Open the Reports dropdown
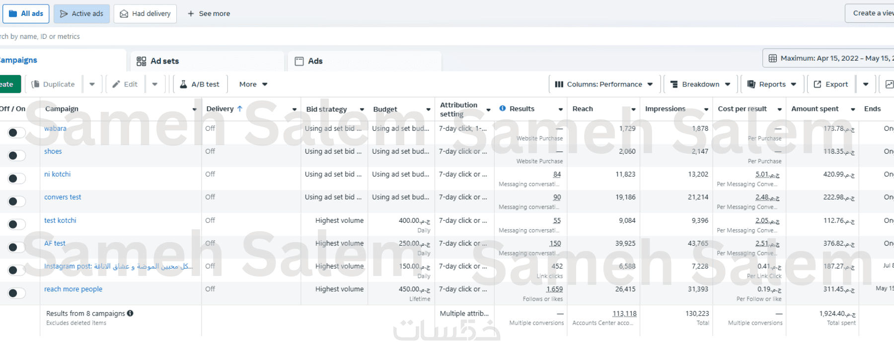Screen dimensions: 894x348 [x=772, y=84]
